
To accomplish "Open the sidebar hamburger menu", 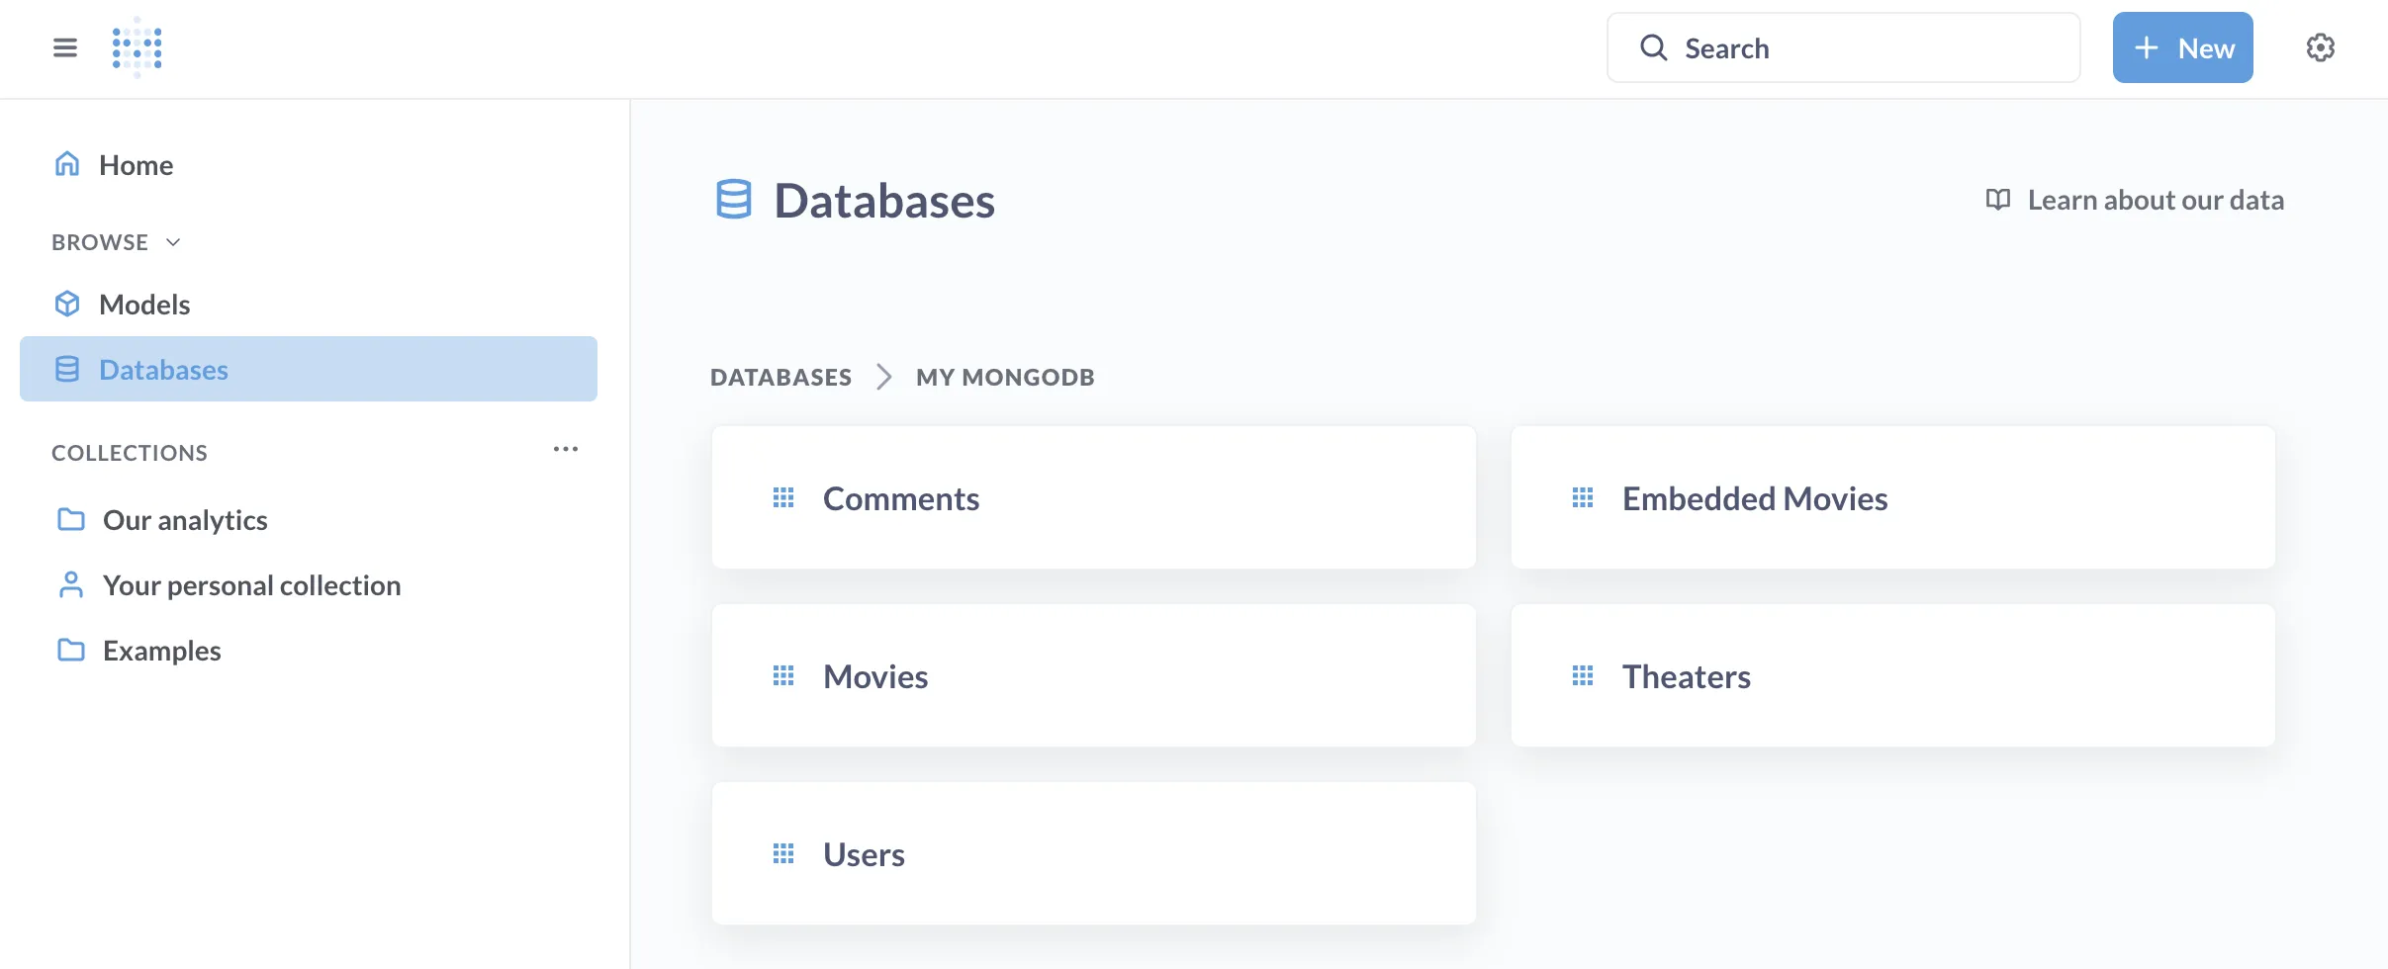I will 65,46.
